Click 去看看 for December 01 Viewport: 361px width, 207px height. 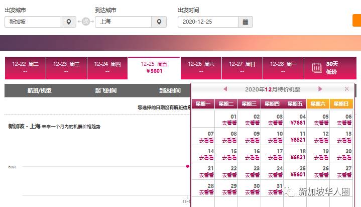coord(229,123)
